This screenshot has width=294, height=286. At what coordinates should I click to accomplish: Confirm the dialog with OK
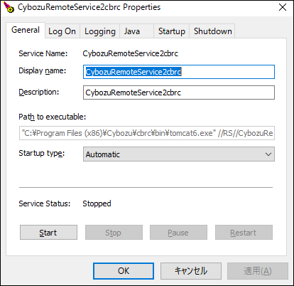124,271
